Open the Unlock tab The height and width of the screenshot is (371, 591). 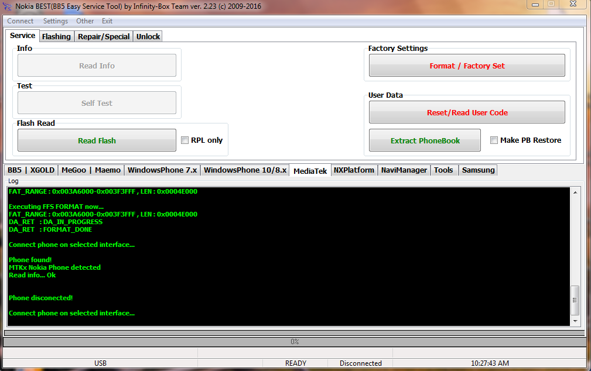pyautogui.click(x=148, y=36)
